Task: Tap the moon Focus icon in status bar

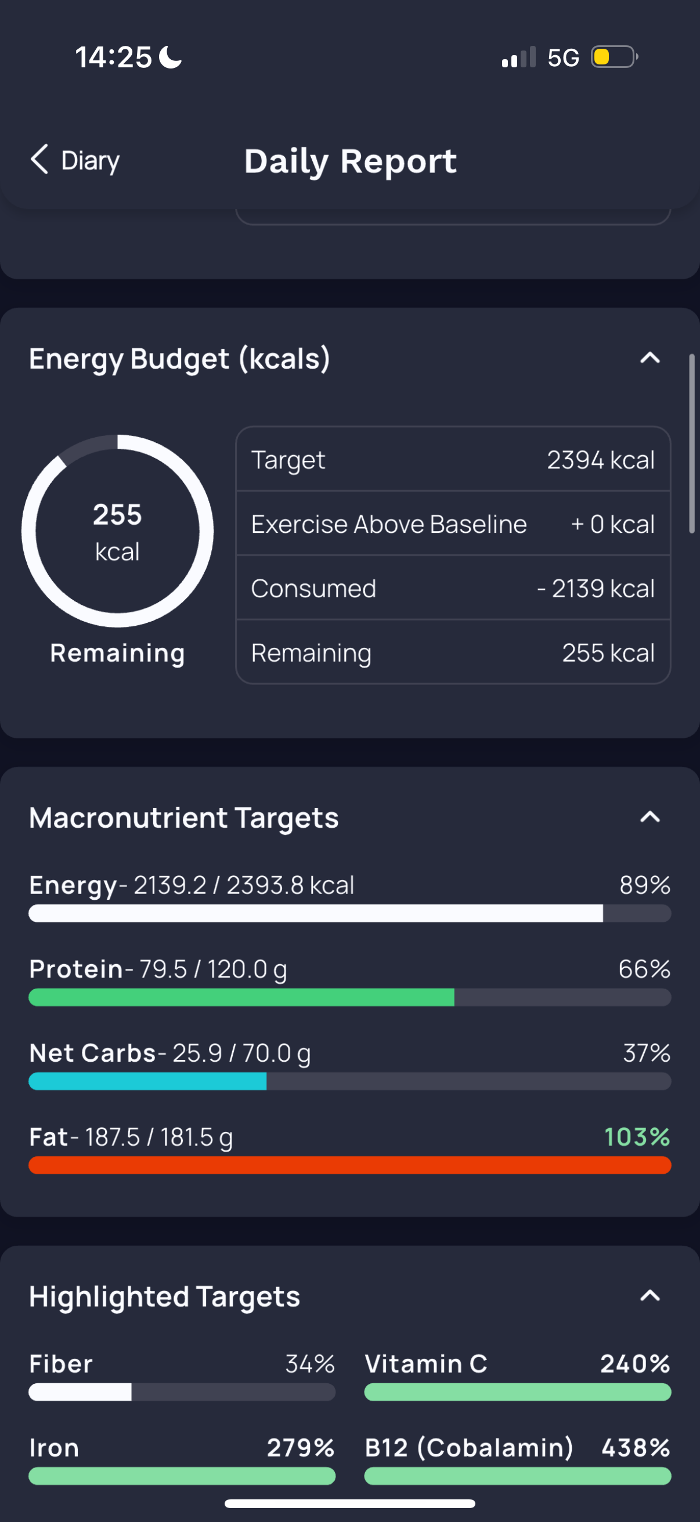Action: [171, 57]
